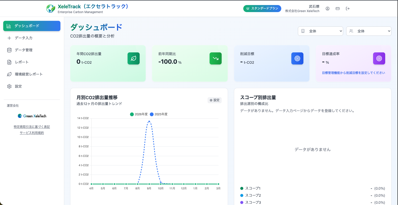Open the billing card icon in header
Screen dimensions: 398x205
click(338, 9)
